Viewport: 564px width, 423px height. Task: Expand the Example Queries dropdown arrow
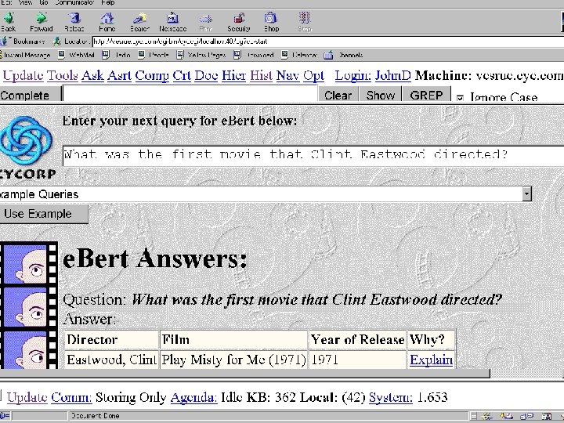click(x=526, y=194)
